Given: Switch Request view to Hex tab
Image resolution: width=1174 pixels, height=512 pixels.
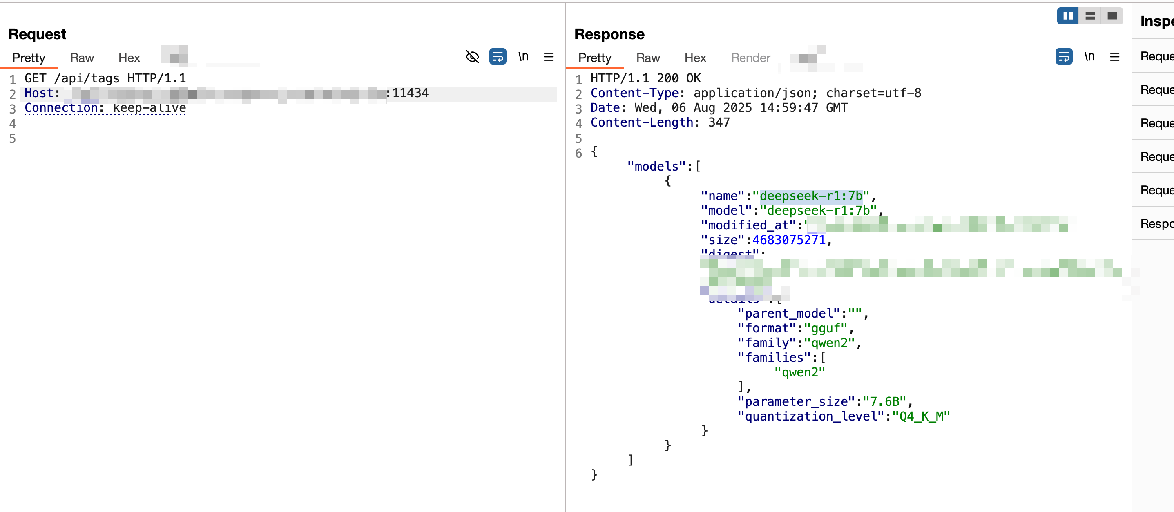Looking at the screenshot, I should [129, 58].
